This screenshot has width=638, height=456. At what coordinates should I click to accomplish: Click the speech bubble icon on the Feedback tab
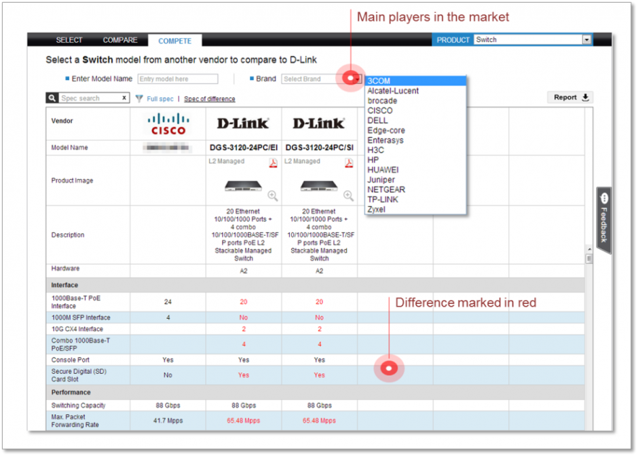pyautogui.click(x=604, y=199)
